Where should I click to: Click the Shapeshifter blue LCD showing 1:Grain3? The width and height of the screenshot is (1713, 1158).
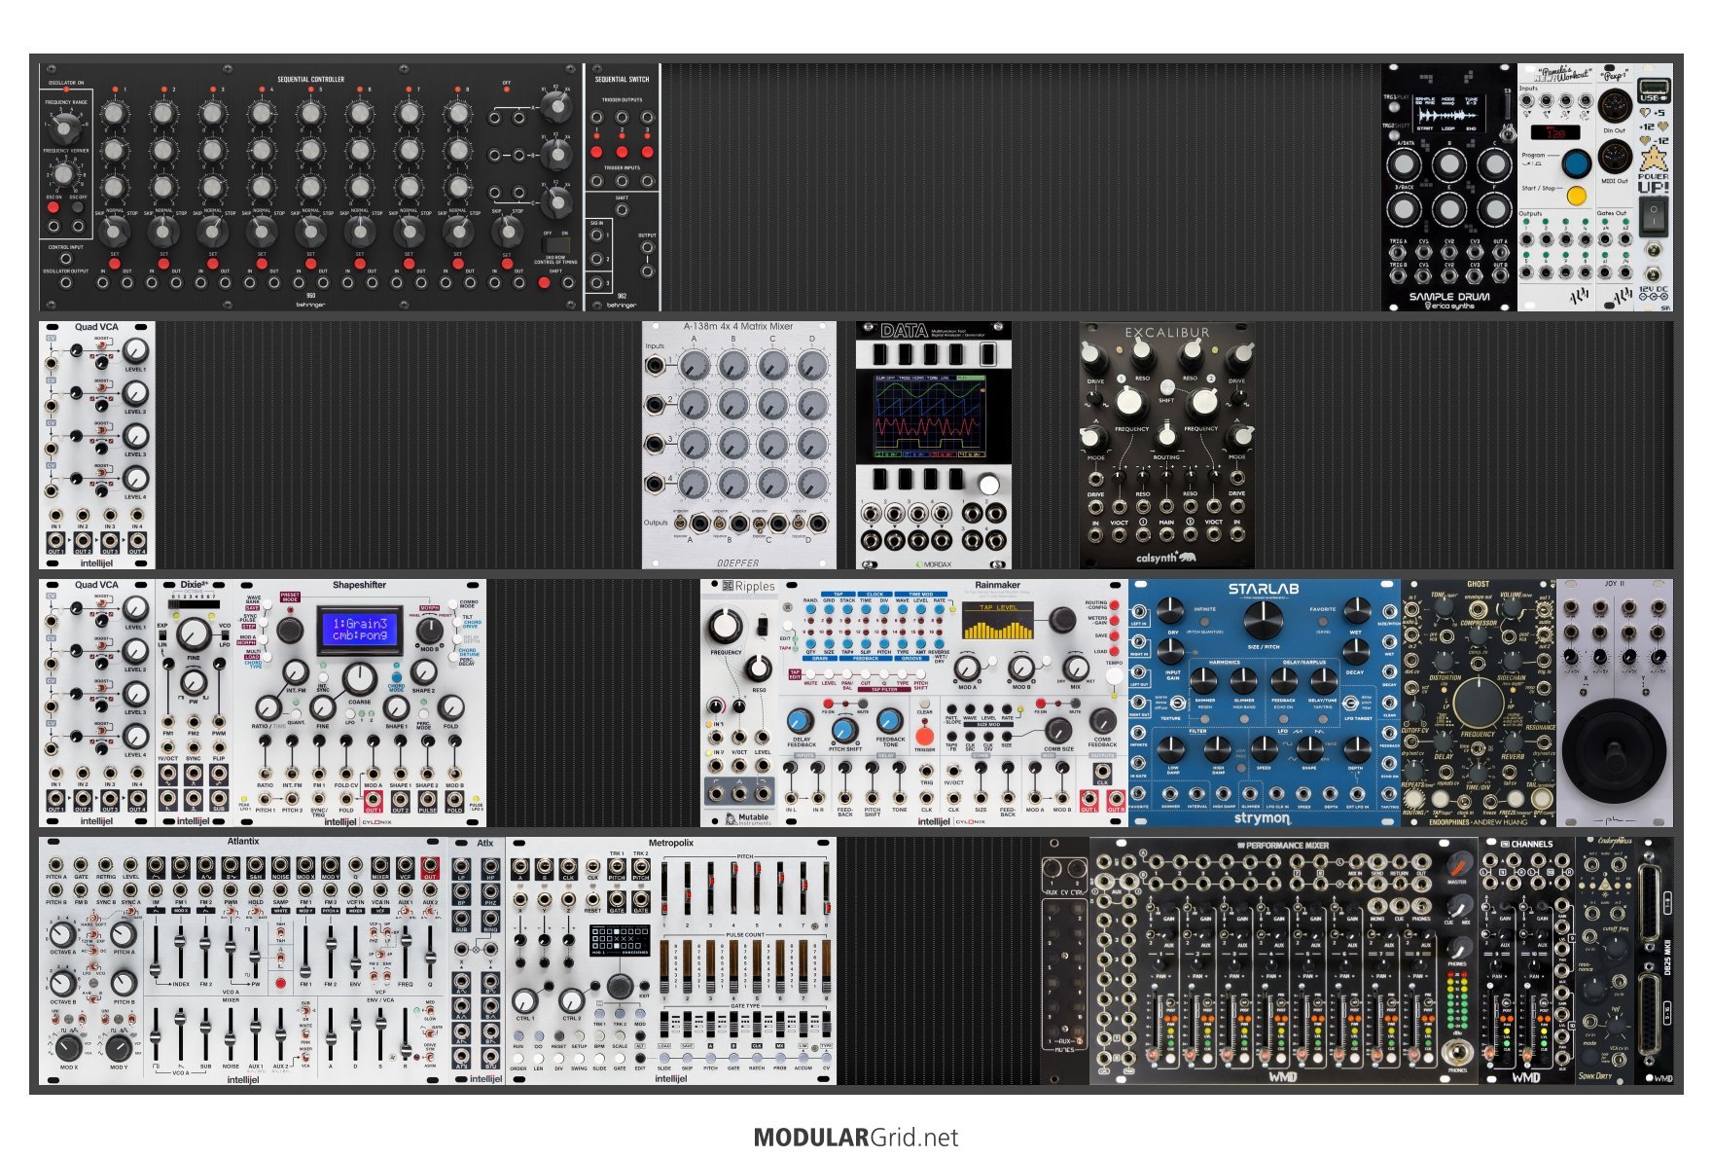pos(360,629)
